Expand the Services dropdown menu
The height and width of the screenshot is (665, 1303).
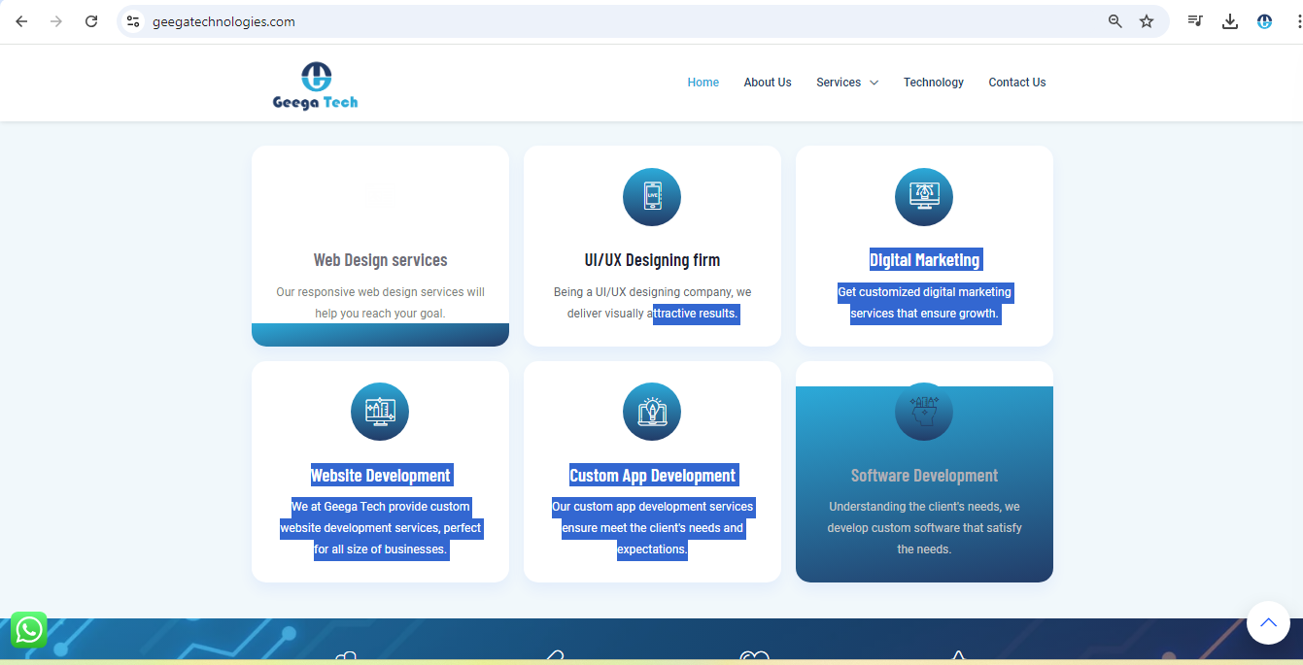847,83
